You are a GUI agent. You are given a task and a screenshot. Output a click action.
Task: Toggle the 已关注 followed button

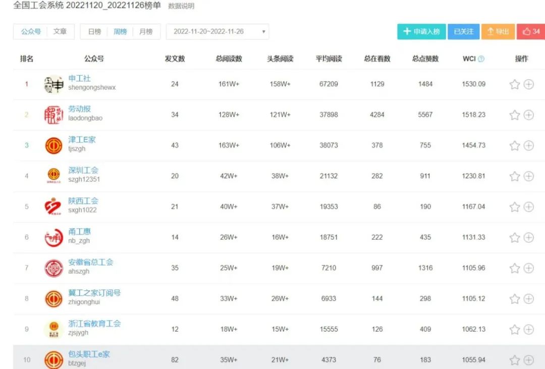463,31
